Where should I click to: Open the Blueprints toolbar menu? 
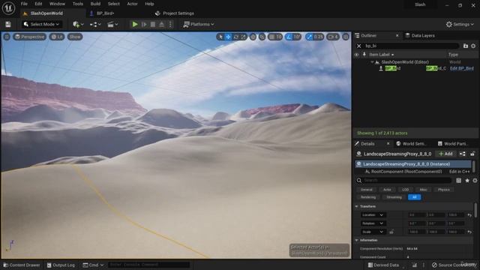pyautogui.click(x=95, y=25)
